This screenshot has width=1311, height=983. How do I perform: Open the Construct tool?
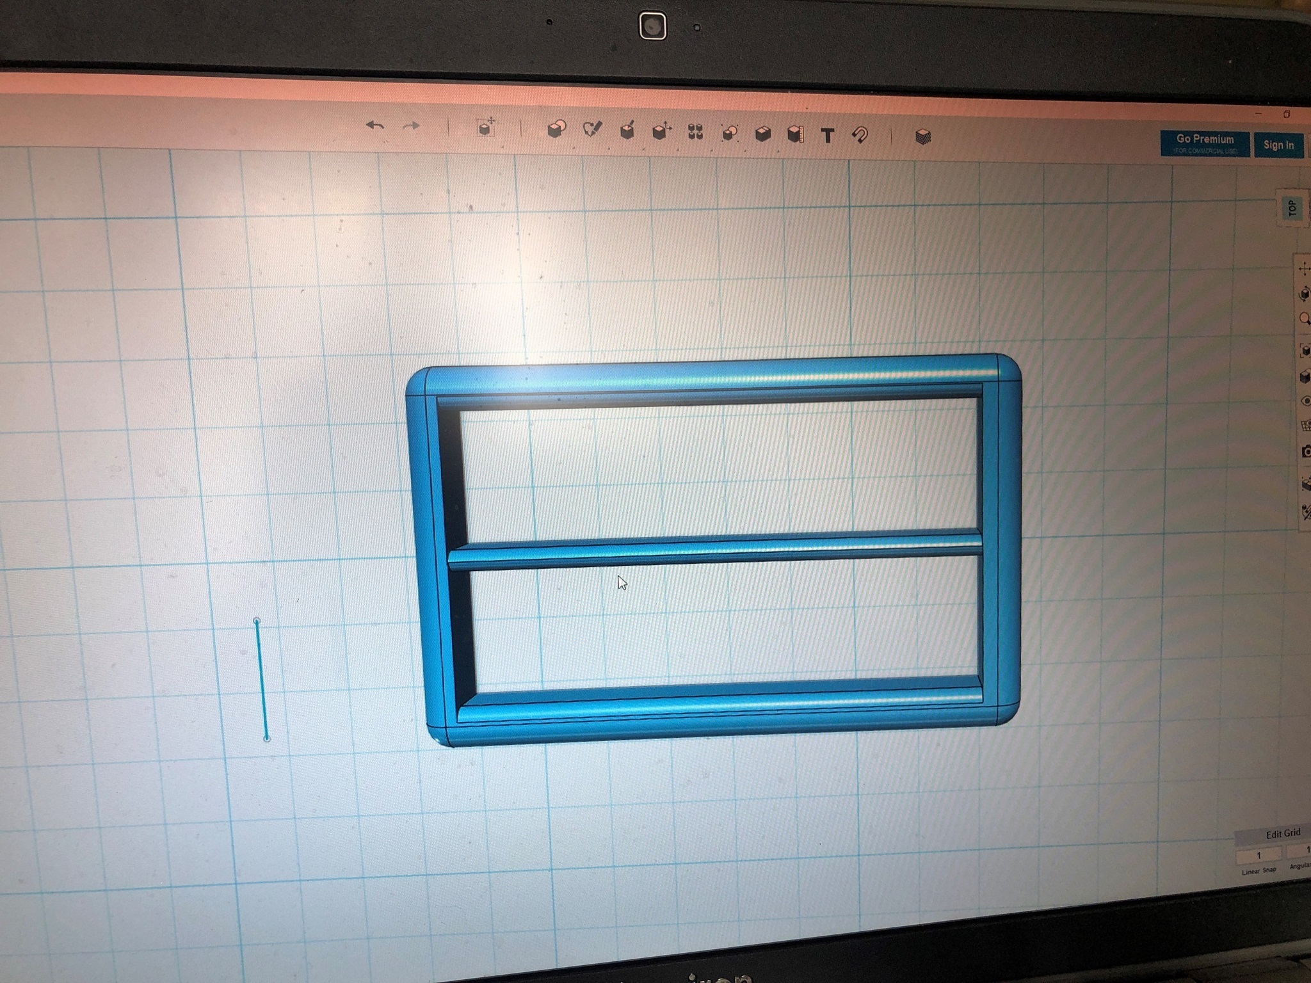coord(627,131)
